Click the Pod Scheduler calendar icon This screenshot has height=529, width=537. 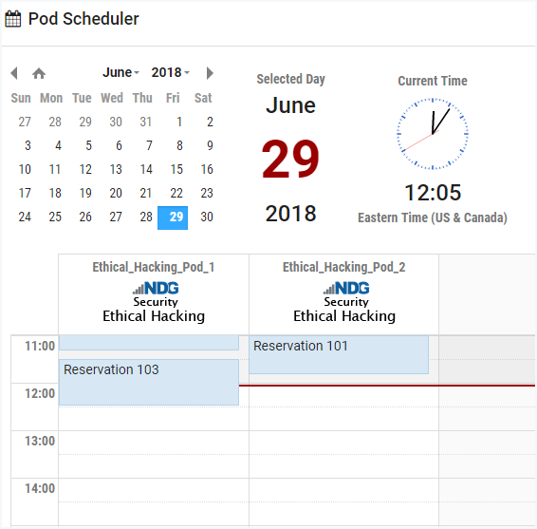tap(13, 19)
